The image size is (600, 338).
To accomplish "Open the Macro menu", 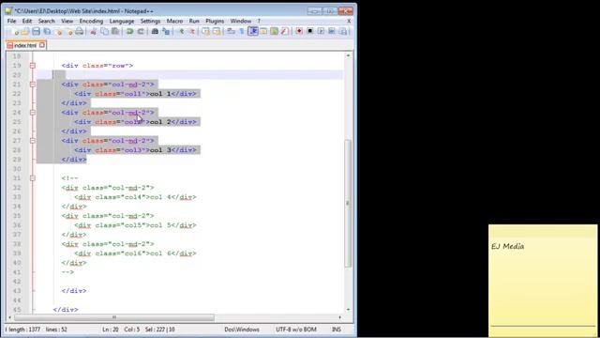I will (174, 21).
